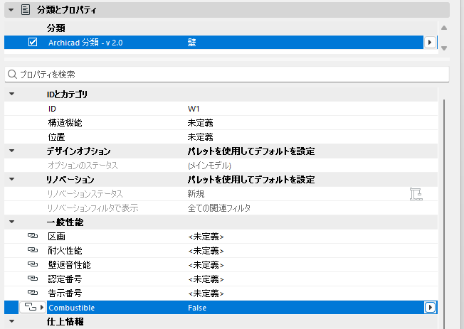Click the classification list scroll-down arrow
Viewport: 464px width, 329px height.
pos(444,48)
